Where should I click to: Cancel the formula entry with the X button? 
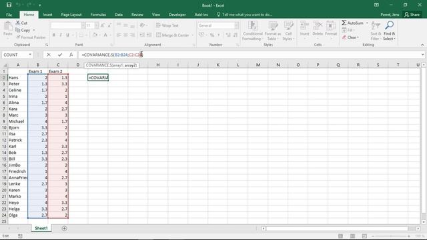(x=49, y=55)
